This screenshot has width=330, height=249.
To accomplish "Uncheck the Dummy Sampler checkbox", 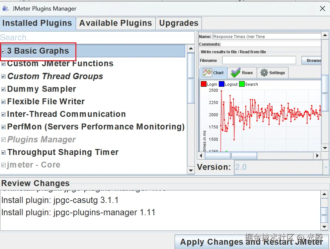I will coord(4,89).
